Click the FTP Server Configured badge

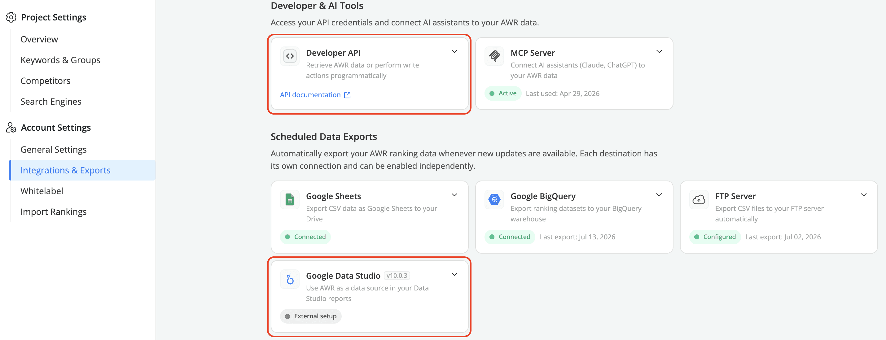[715, 237]
